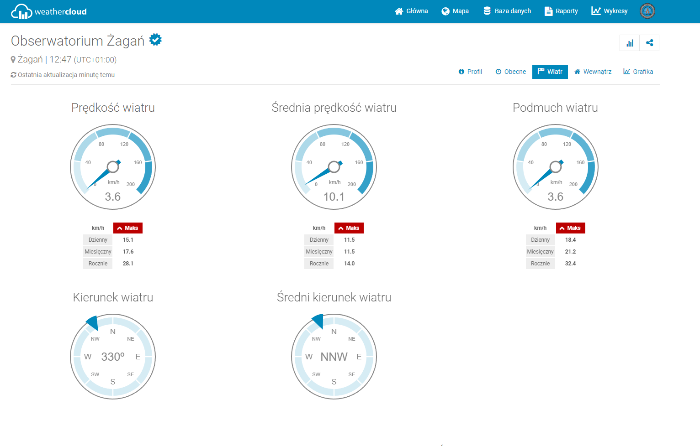
Task: Select the Wewnątrz tab
Action: [x=593, y=72]
